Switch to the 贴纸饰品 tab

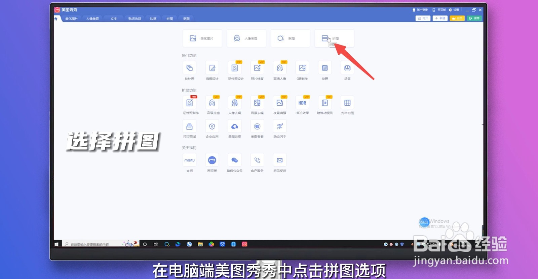tap(134, 19)
